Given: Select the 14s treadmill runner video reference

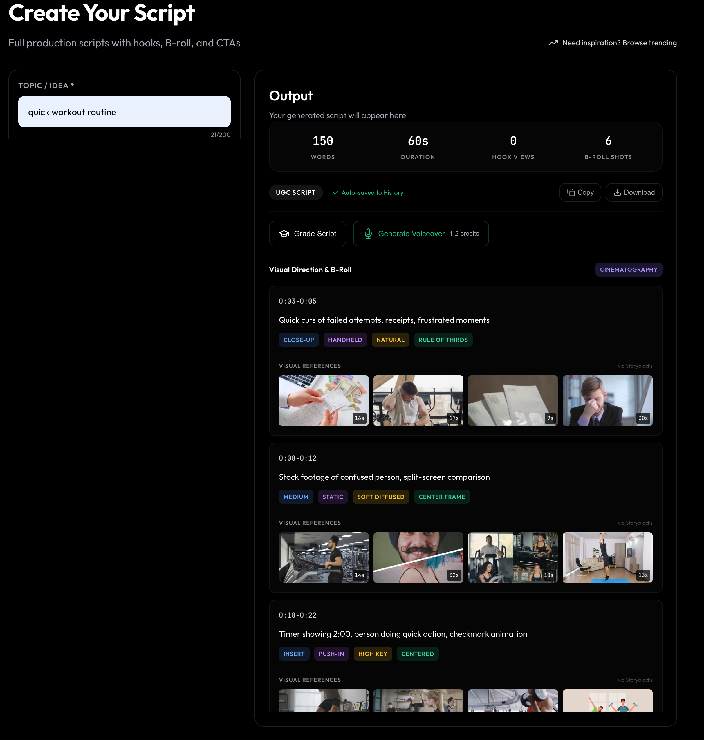Looking at the screenshot, I should coord(324,558).
